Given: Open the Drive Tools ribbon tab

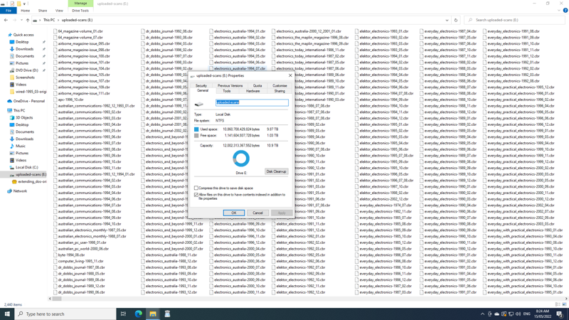Looking at the screenshot, I should [80, 11].
